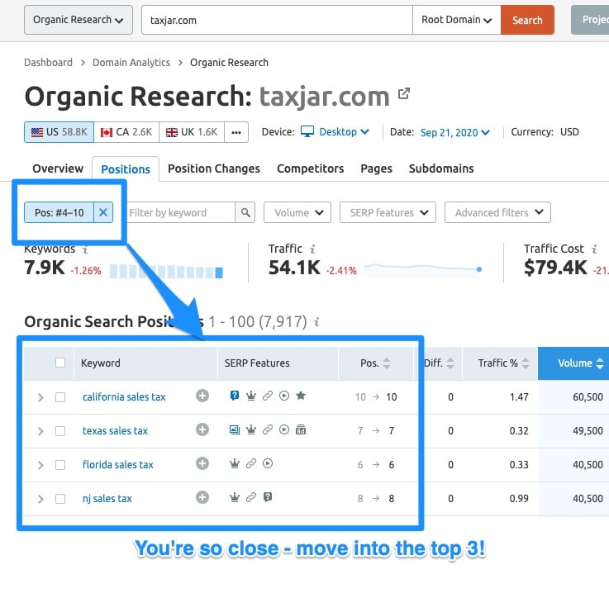Click the taxjar.com domain search field

tap(277, 20)
